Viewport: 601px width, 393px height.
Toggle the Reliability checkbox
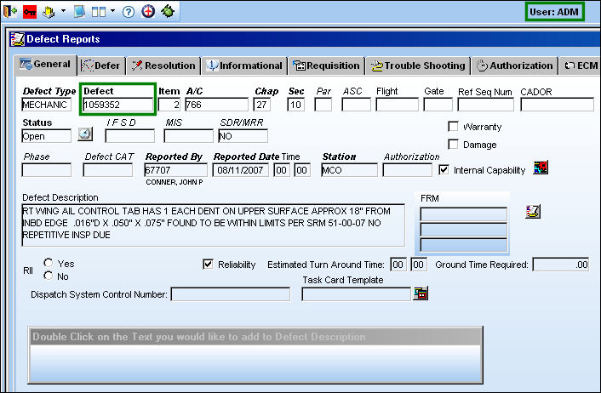(208, 264)
